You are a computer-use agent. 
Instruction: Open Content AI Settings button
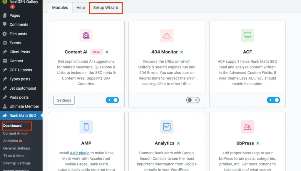click(x=64, y=100)
